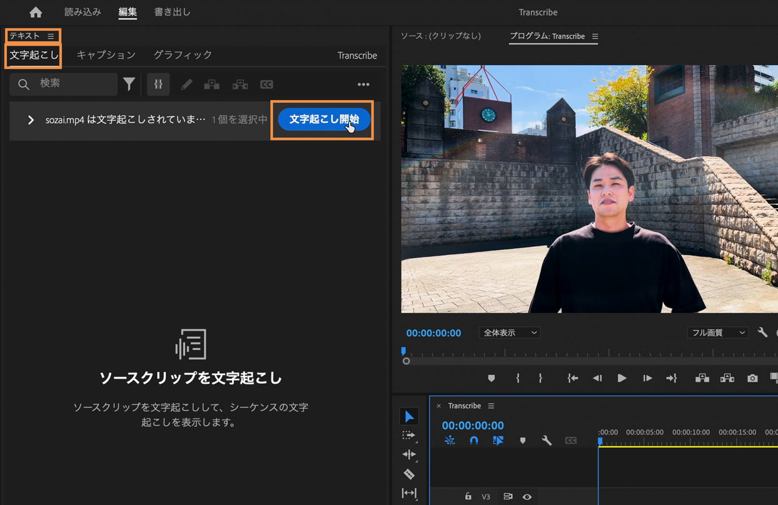Select the 文字起こし tab

[x=34, y=55]
